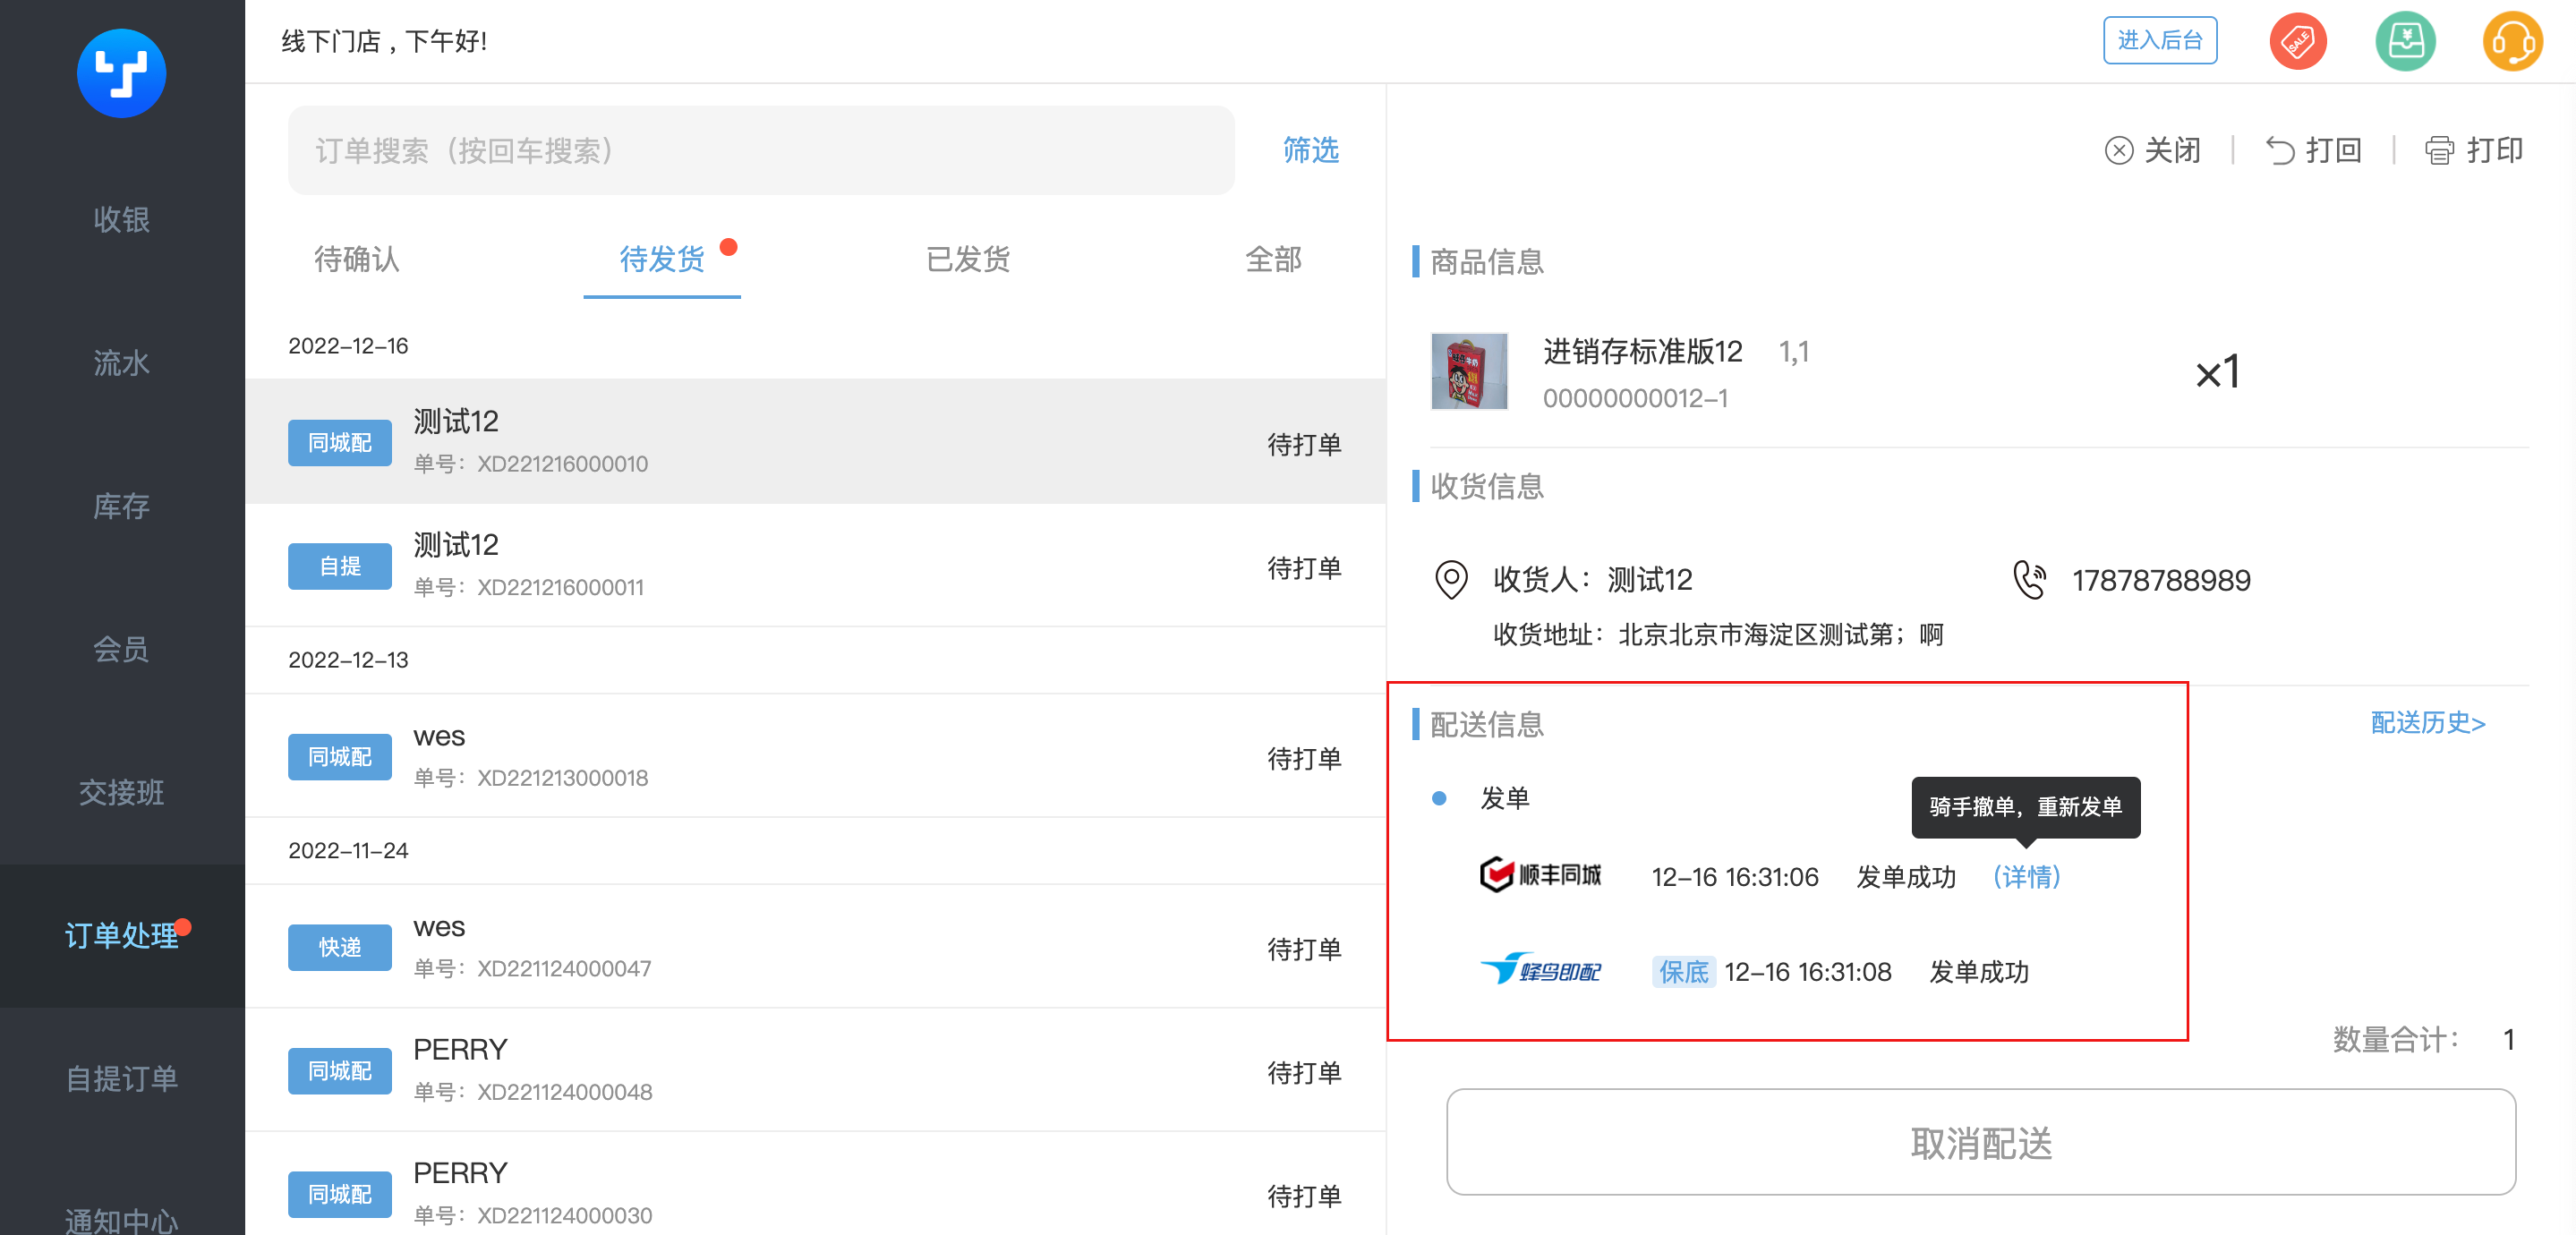Open 收银 in the sidebar
Screen dimensions: 2576x1235
122,220
